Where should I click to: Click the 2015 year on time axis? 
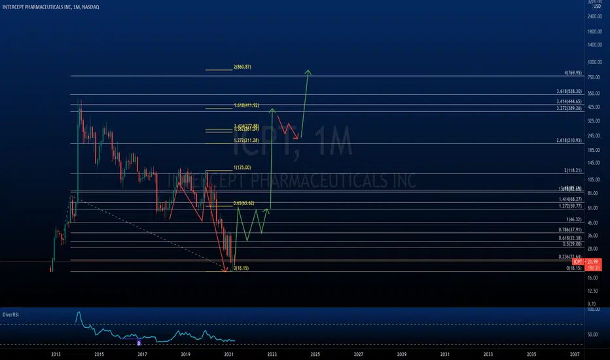[x=99, y=354]
